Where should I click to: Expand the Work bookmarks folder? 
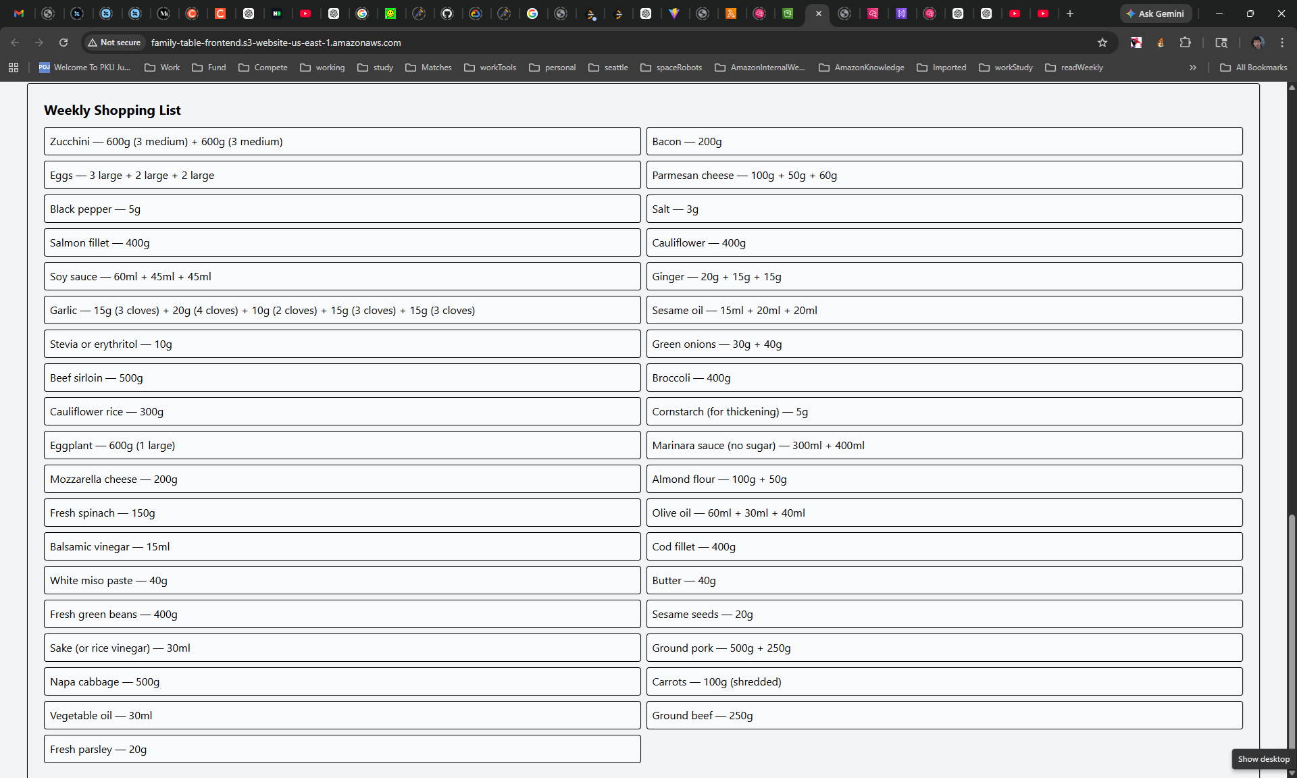(162, 68)
